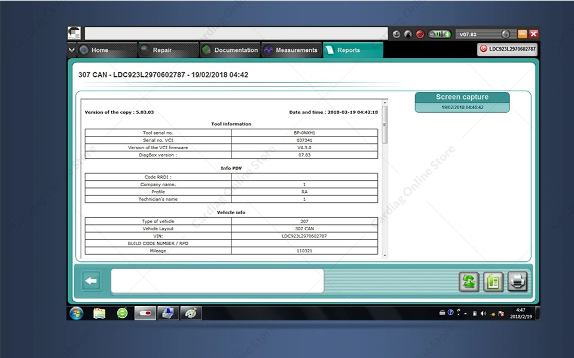The height and width of the screenshot is (358, 574).
Task: Open the computer taskbar application icon
Action: 167,313
